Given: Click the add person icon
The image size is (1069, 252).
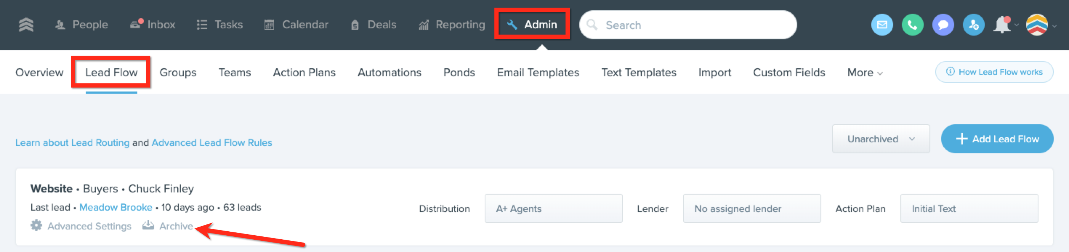Looking at the screenshot, I should (x=973, y=25).
